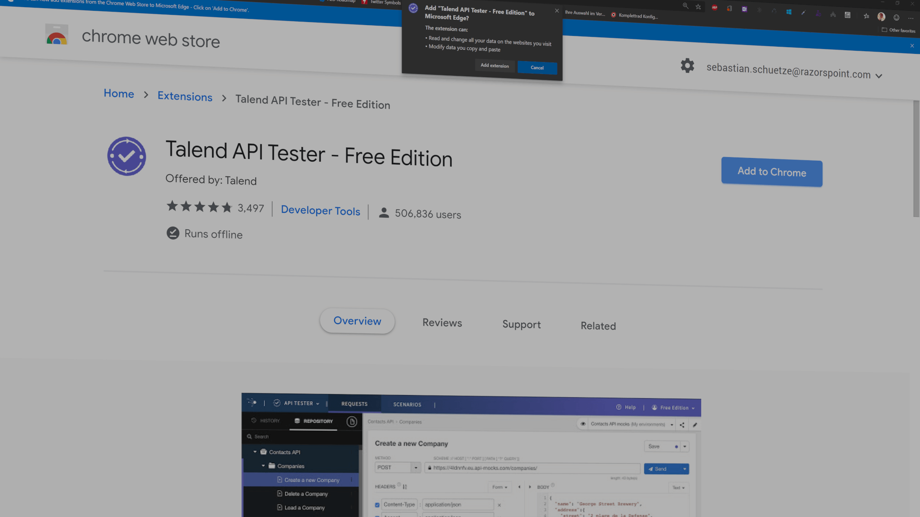920x517 pixels.
Task: Open the Office extension icon
Action: coord(729,9)
